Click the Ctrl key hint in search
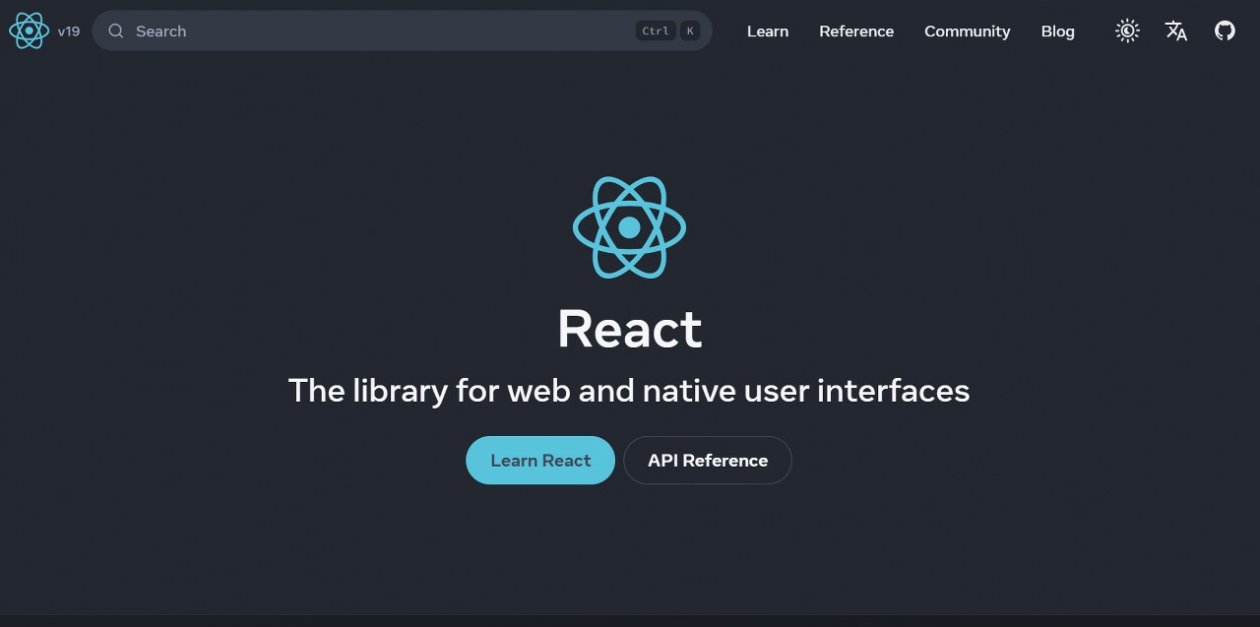This screenshot has width=1260, height=627. 656,31
